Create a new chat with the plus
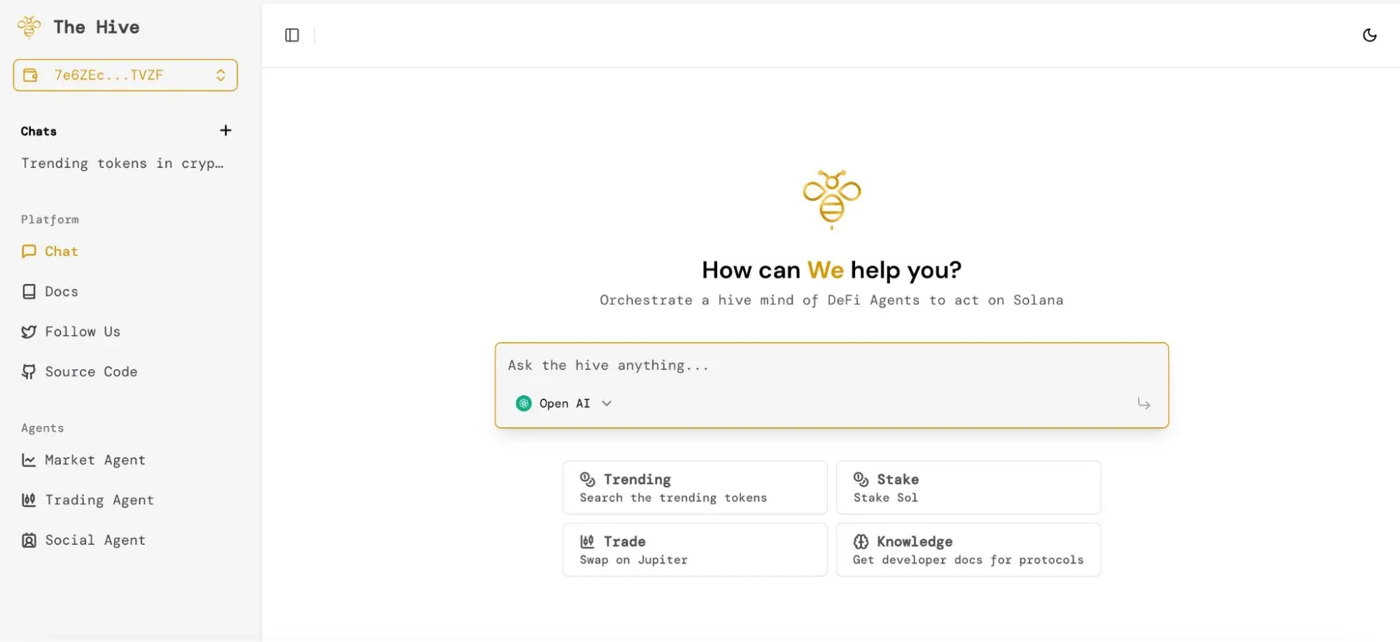Image resolution: width=1400 pixels, height=642 pixels. point(226,130)
